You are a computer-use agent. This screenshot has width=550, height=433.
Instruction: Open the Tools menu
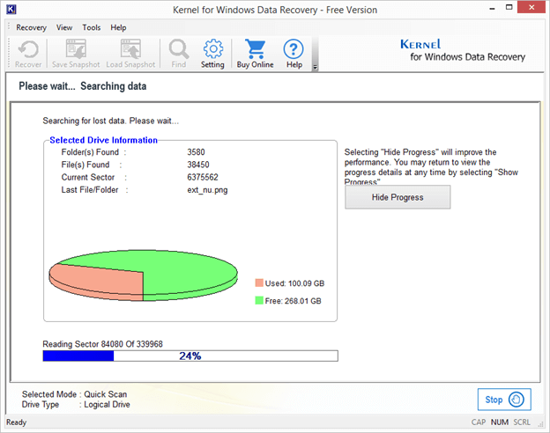pyautogui.click(x=91, y=27)
